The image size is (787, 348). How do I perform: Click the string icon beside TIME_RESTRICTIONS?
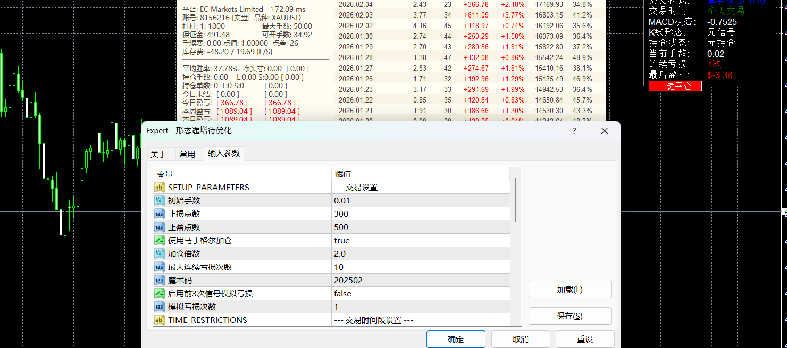pyautogui.click(x=160, y=320)
